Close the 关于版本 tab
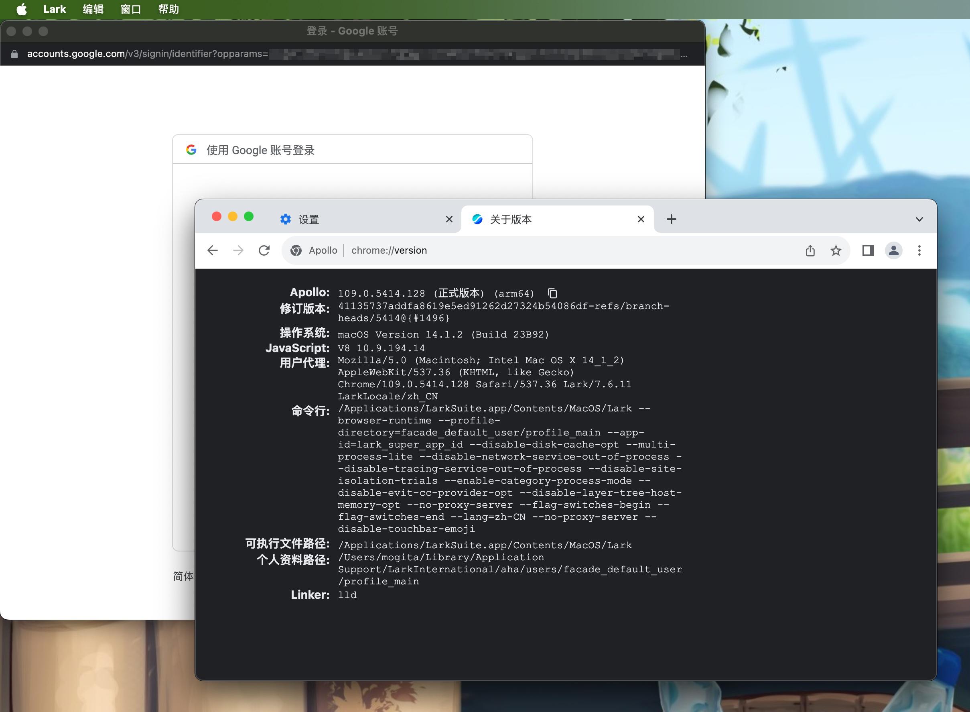 (641, 220)
